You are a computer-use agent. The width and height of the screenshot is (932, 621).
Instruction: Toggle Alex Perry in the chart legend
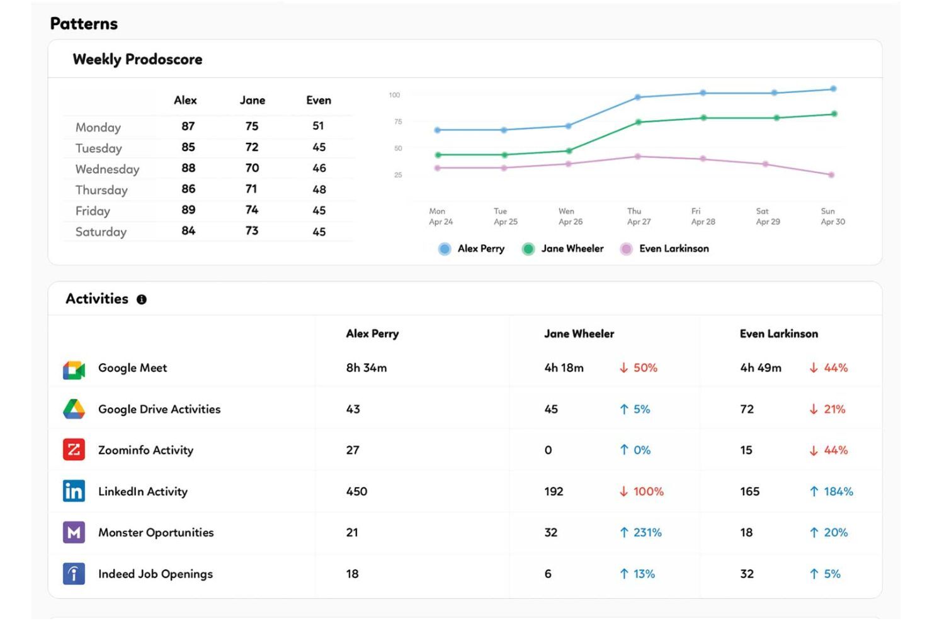[x=471, y=249]
